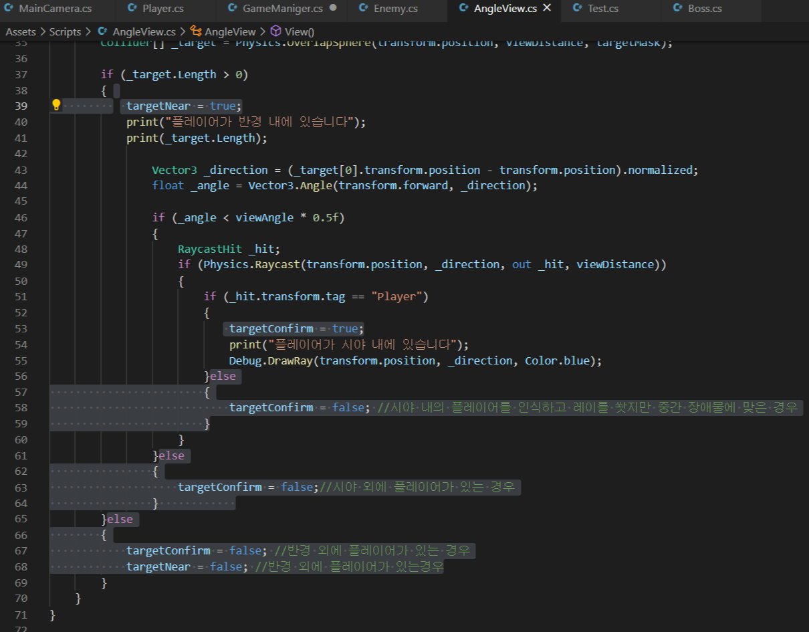Click 'targetConfirm = false;' on line 67

point(197,550)
